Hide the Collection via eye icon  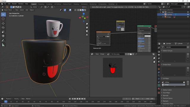point(188,12)
